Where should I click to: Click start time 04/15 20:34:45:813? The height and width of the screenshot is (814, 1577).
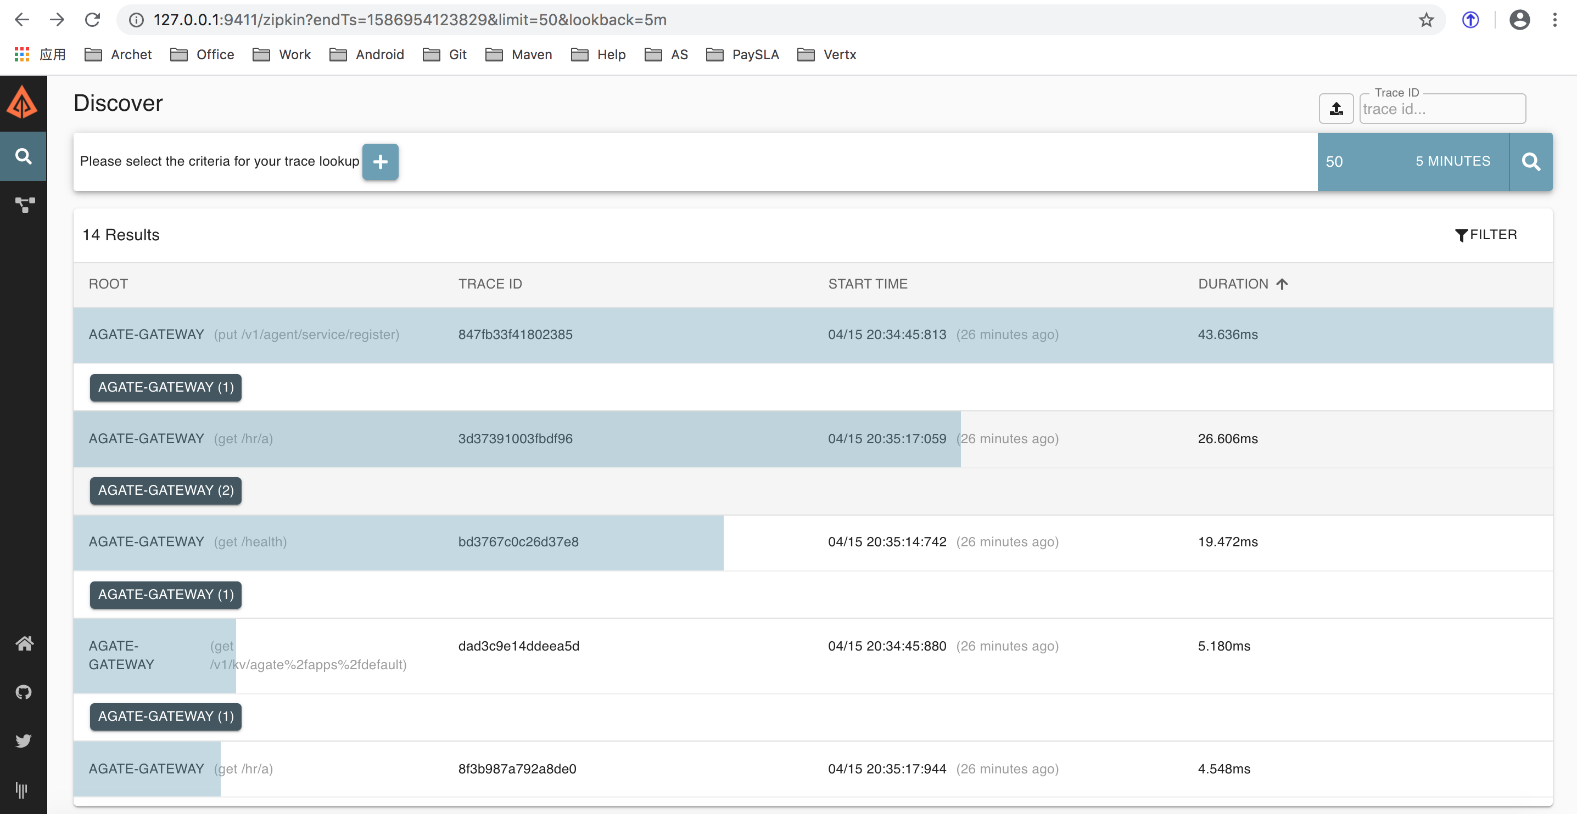[887, 335]
